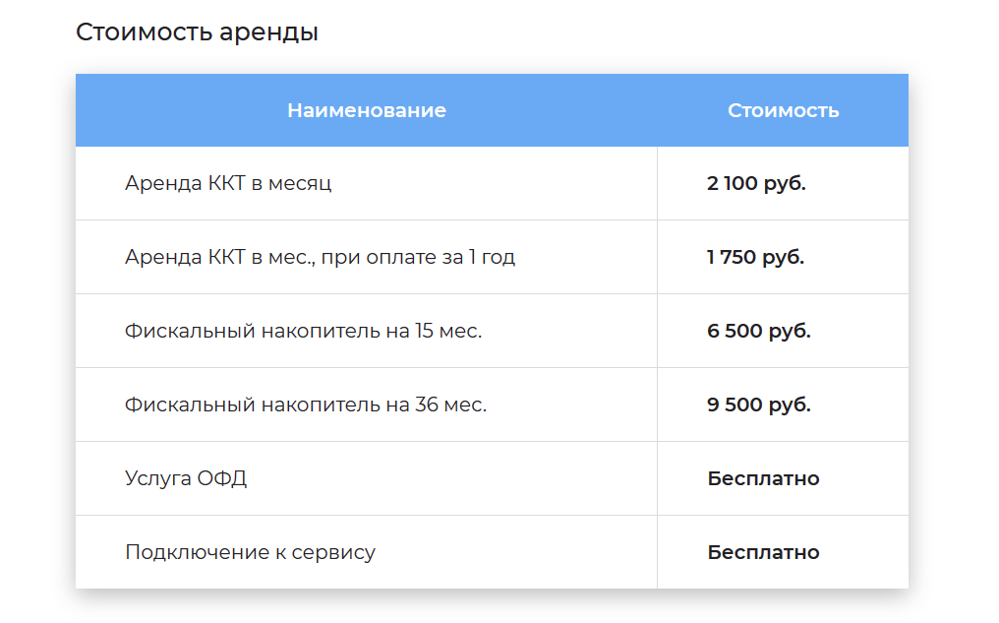Screen dimensions: 999x623
Task: Select the 'Стоимость' column header
Action: (783, 110)
